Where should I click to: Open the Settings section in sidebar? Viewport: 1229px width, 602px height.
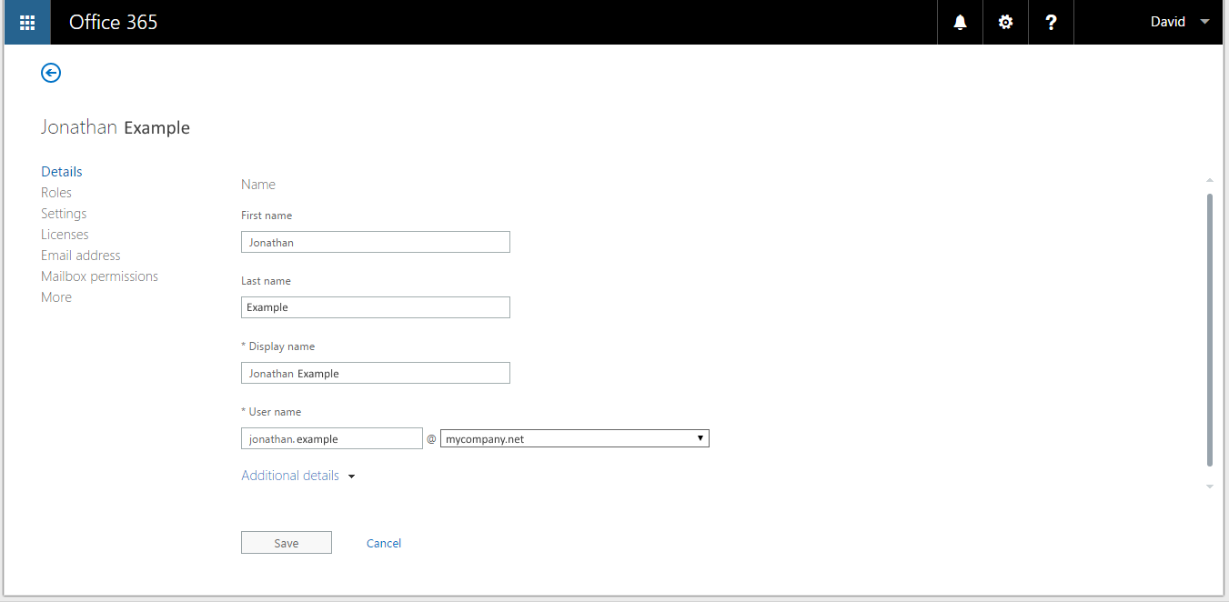tap(64, 214)
